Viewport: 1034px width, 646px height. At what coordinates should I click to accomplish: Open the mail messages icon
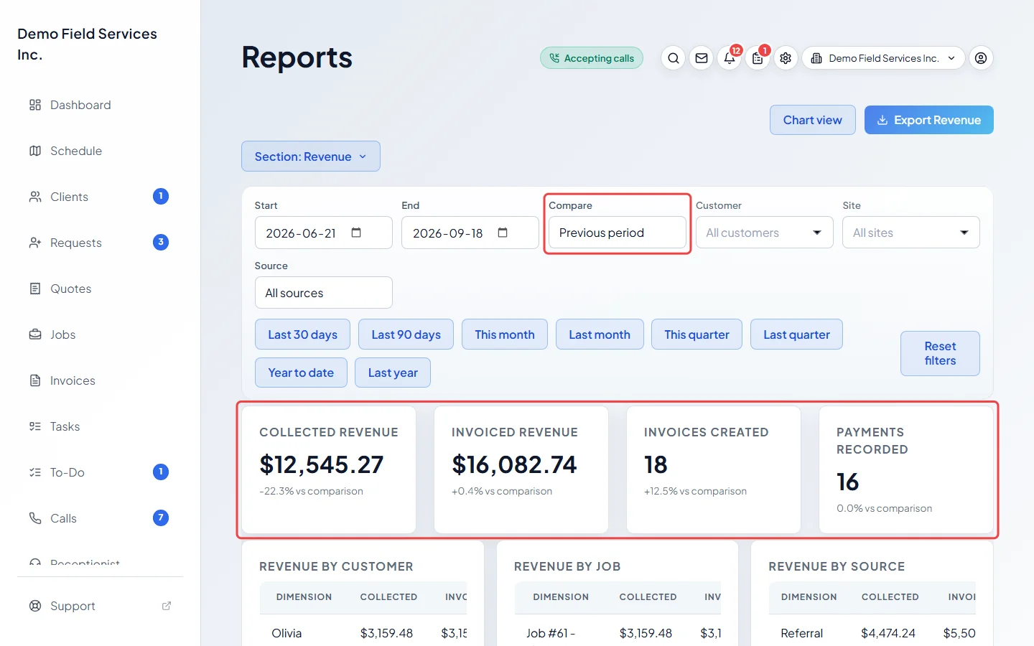coord(702,58)
